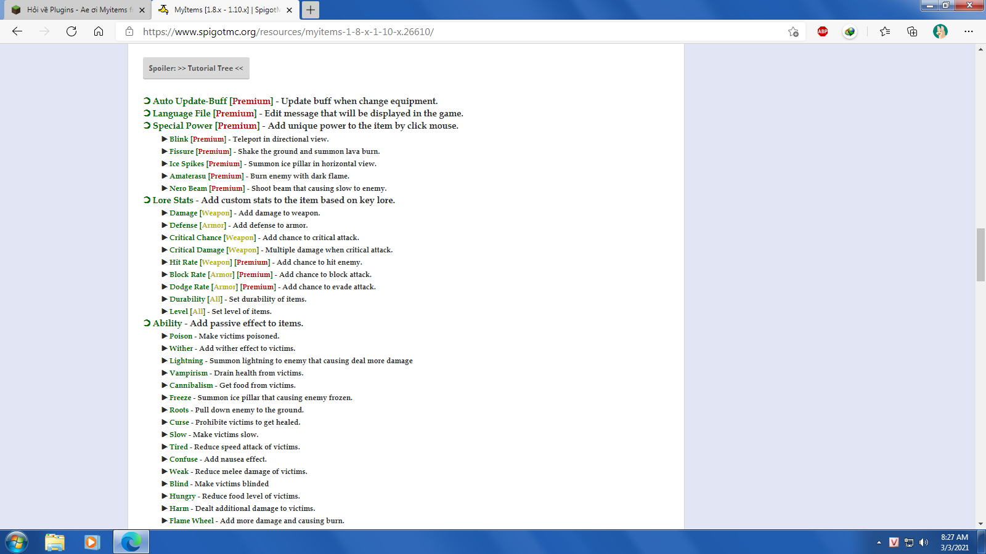
Task: Open a new browser tab
Action: click(x=311, y=10)
